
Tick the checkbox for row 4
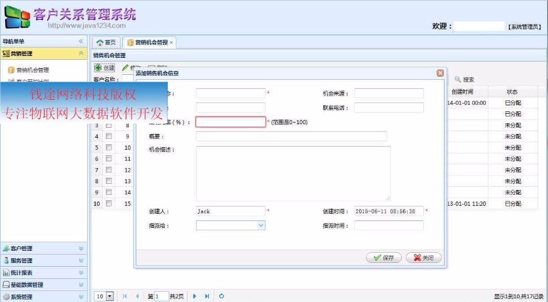[109, 136]
